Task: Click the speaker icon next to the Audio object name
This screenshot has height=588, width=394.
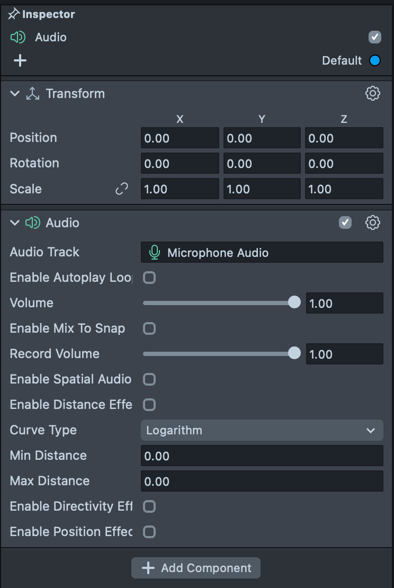Action: (x=18, y=37)
